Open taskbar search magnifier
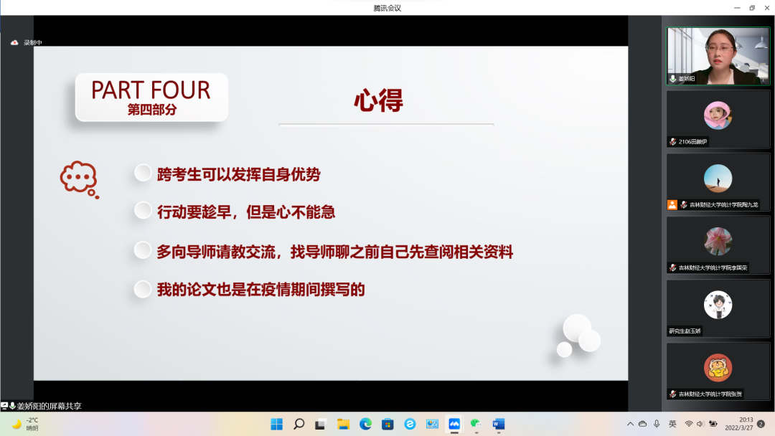This screenshot has height=436, width=775. [299, 424]
